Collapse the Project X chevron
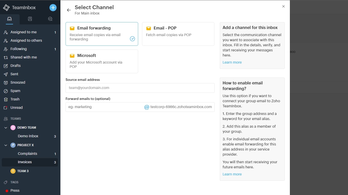This screenshot has height=195, width=348. click(6, 145)
